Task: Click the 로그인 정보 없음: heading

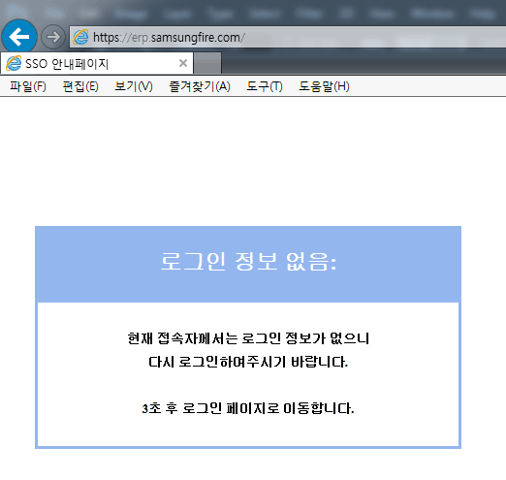Action: pos(248,261)
